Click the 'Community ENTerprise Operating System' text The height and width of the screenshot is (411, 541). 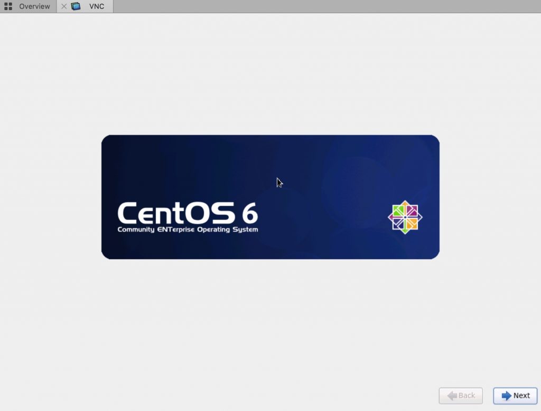pyautogui.click(x=188, y=230)
